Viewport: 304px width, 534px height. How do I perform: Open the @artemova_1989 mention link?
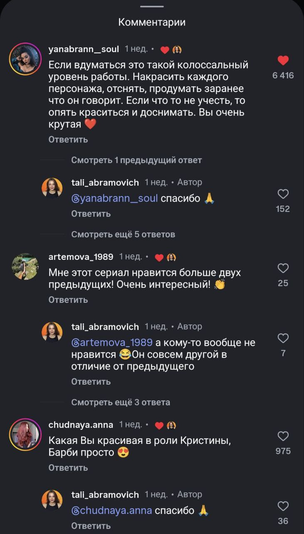tap(112, 343)
